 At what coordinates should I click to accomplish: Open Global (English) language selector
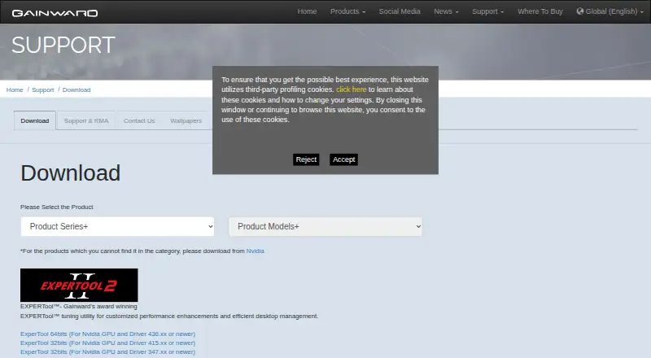609,11
